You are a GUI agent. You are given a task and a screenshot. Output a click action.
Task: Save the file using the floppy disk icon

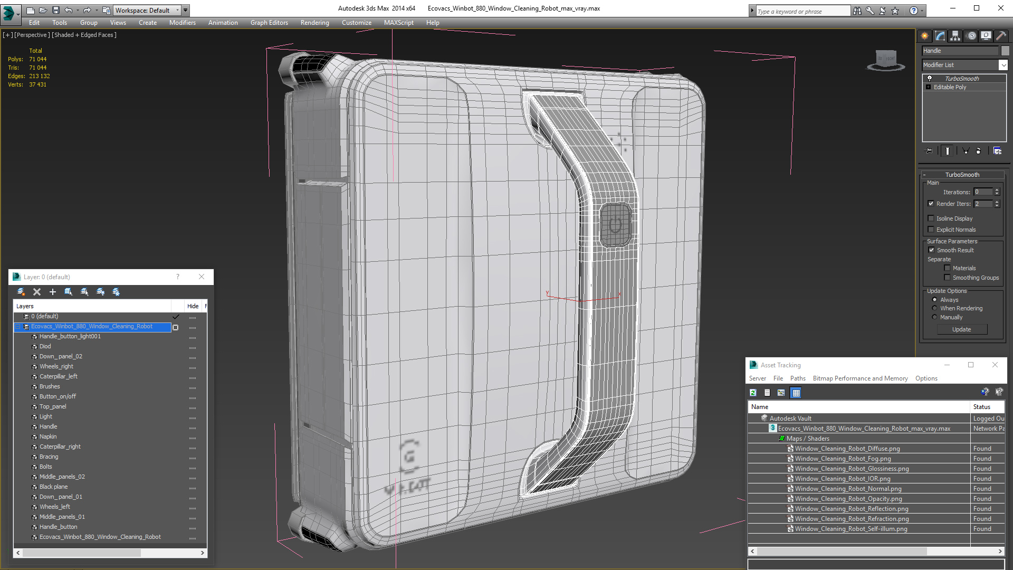(x=55, y=10)
